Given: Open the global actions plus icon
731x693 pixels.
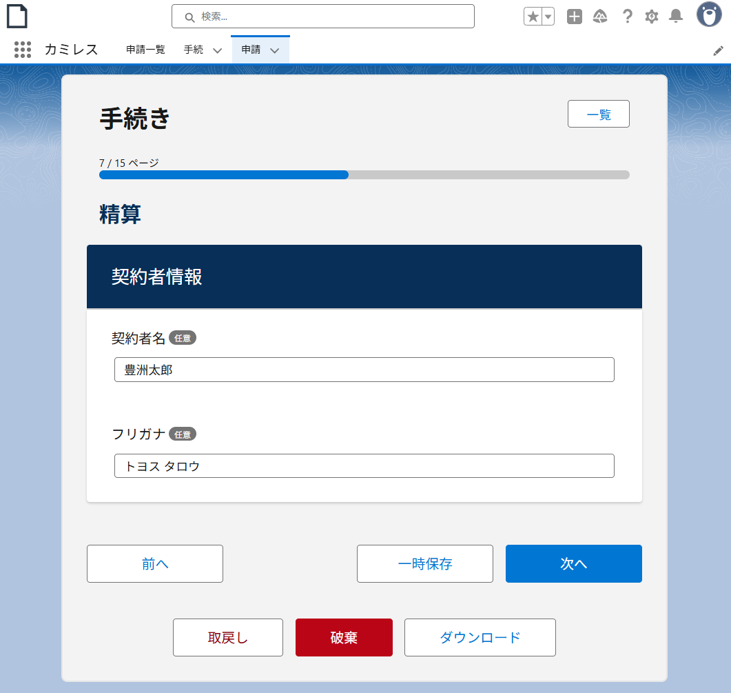Looking at the screenshot, I should coord(575,17).
